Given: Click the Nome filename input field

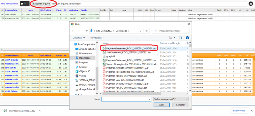Looking at the screenshot, I should (x=125, y=99).
